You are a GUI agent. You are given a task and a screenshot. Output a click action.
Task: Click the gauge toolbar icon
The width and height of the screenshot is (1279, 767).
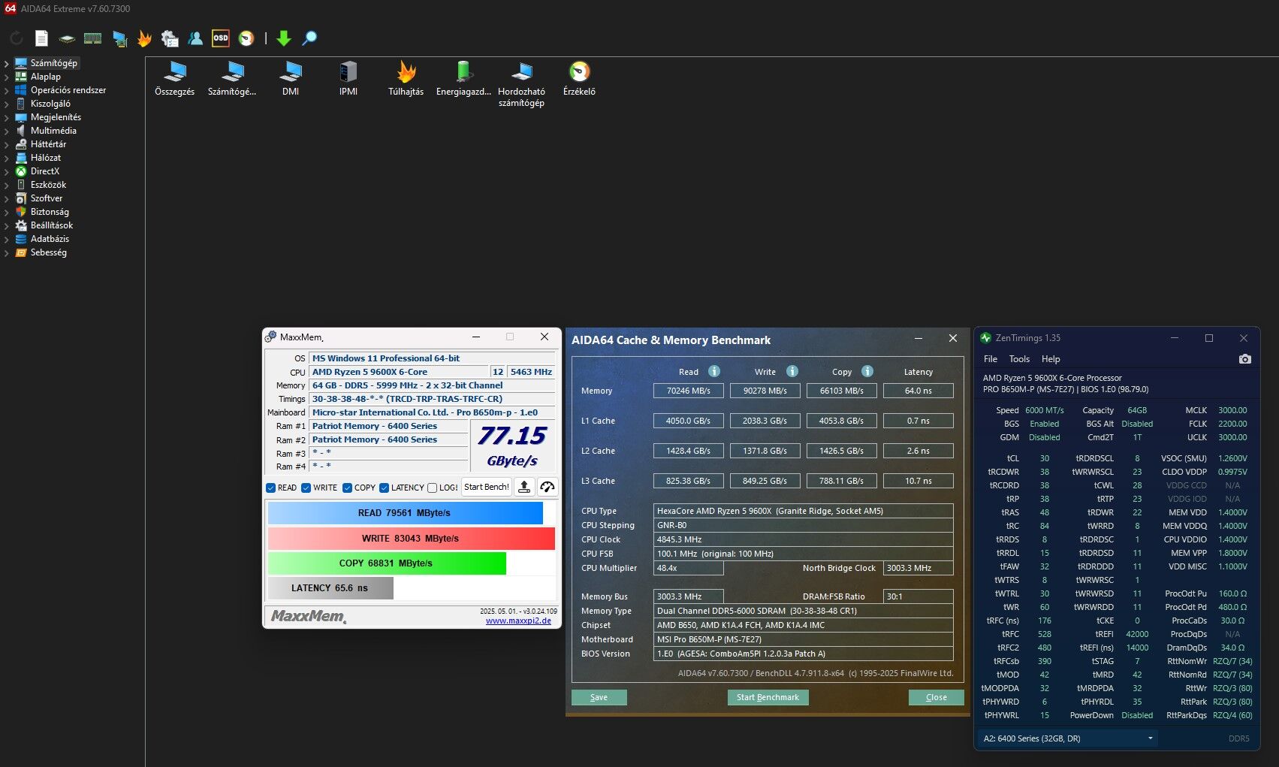[x=246, y=38]
